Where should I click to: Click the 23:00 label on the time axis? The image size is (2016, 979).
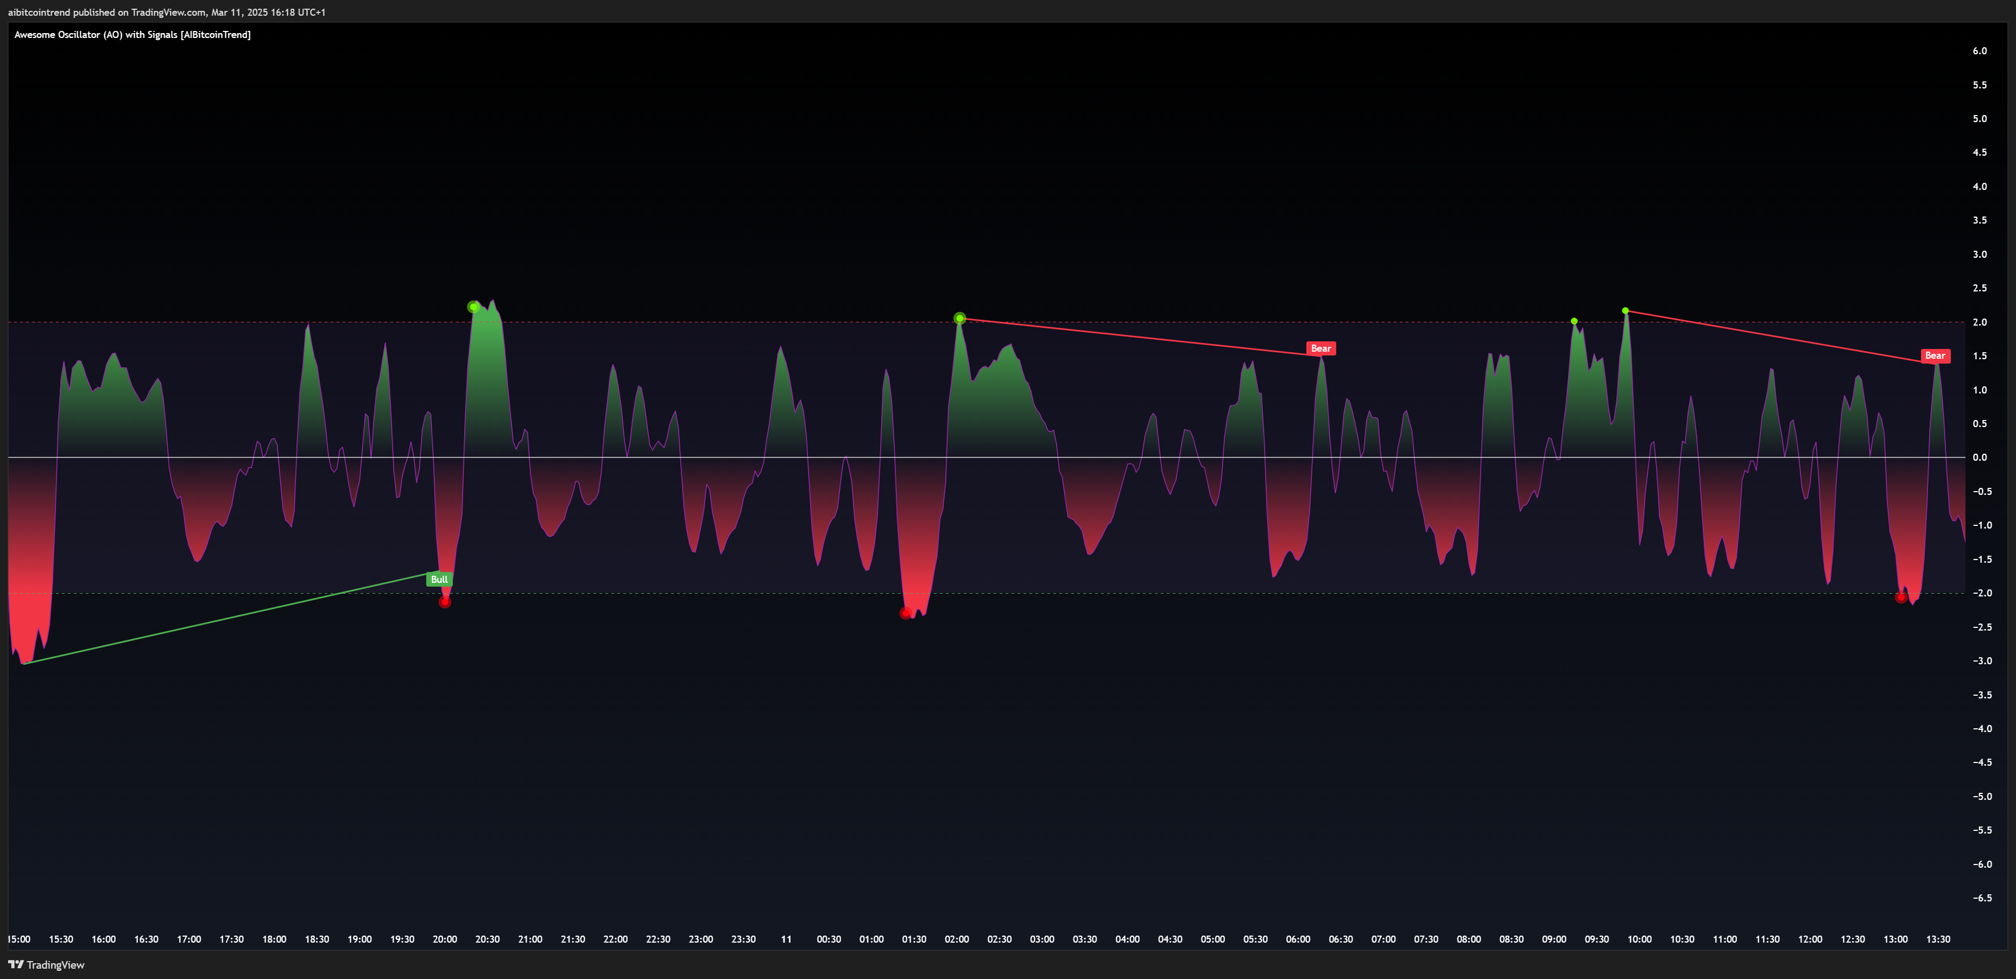tap(700, 939)
